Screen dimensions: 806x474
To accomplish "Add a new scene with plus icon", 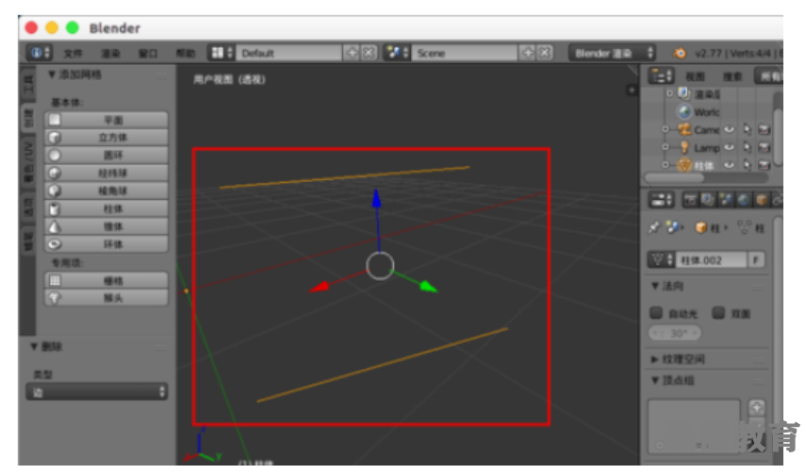I will pyautogui.click(x=527, y=53).
